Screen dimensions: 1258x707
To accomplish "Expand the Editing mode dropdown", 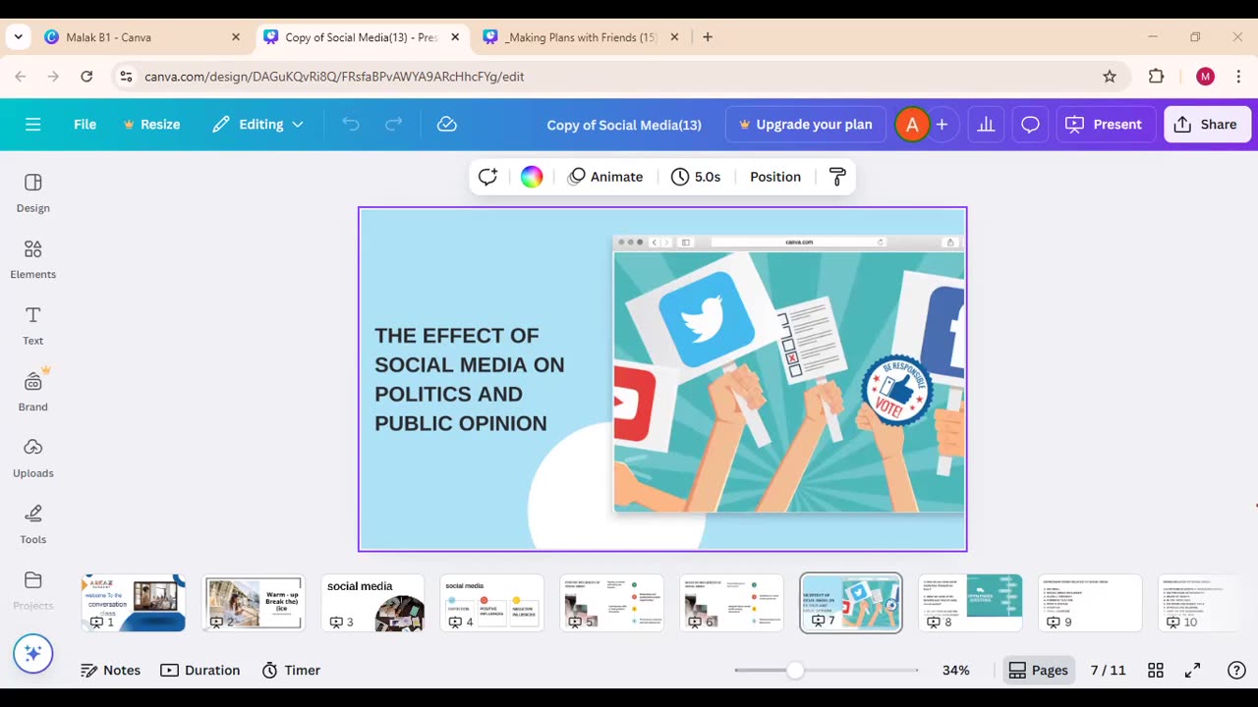I will 258,125.
